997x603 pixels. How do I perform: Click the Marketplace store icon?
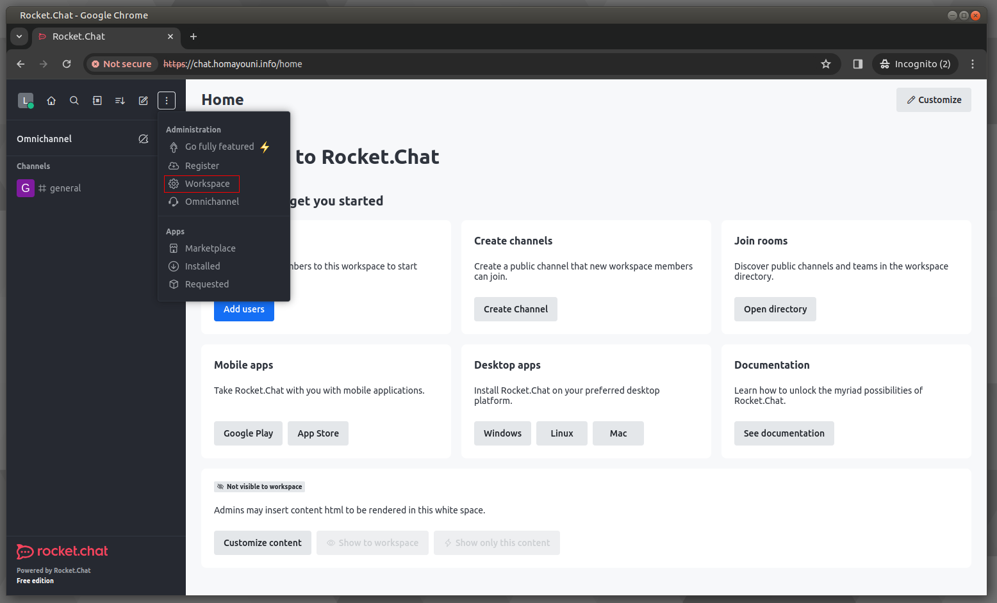pos(174,248)
